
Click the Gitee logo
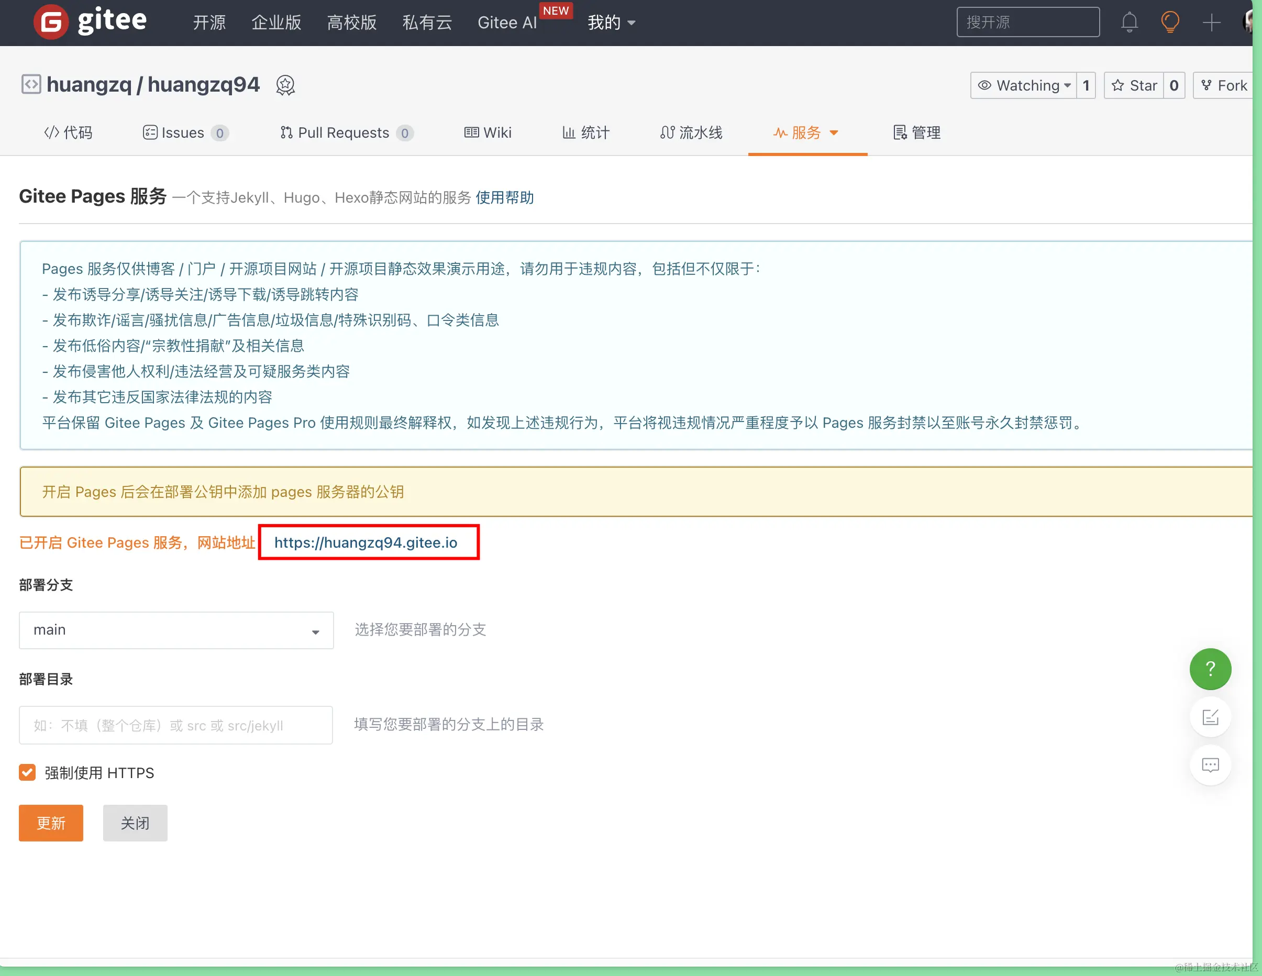90,21
